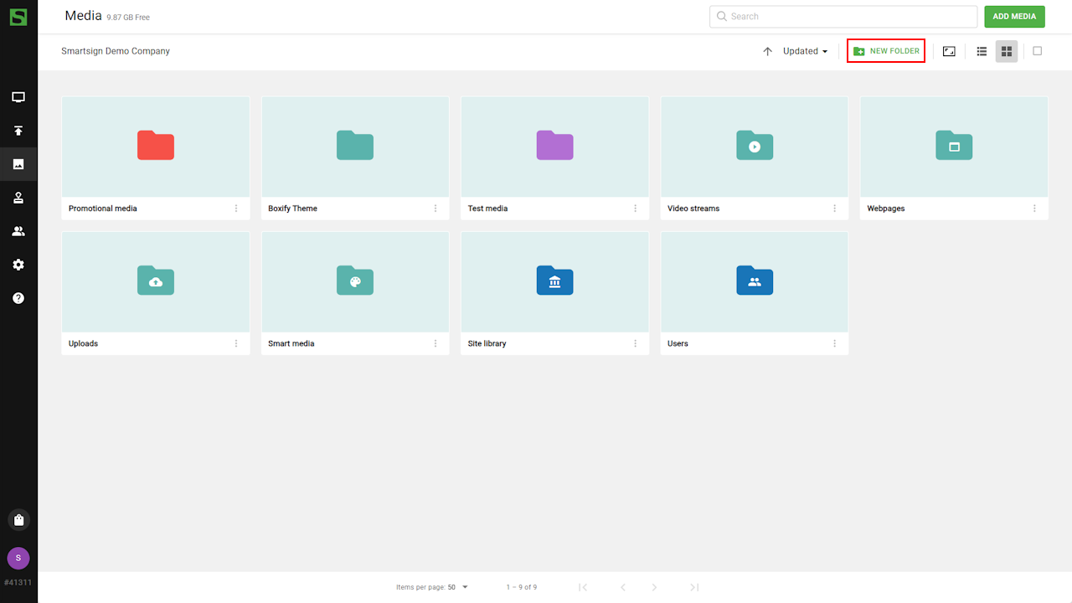This screenshot has width=1072, height=603.
Task: Open the Promotional media options menu
Action: 236,209
